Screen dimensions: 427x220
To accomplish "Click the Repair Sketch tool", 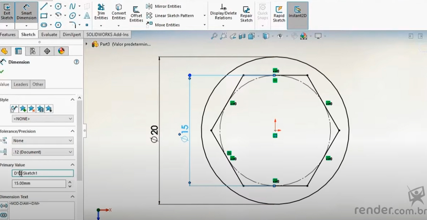I will pyautogui.click(x=246, y=14).
